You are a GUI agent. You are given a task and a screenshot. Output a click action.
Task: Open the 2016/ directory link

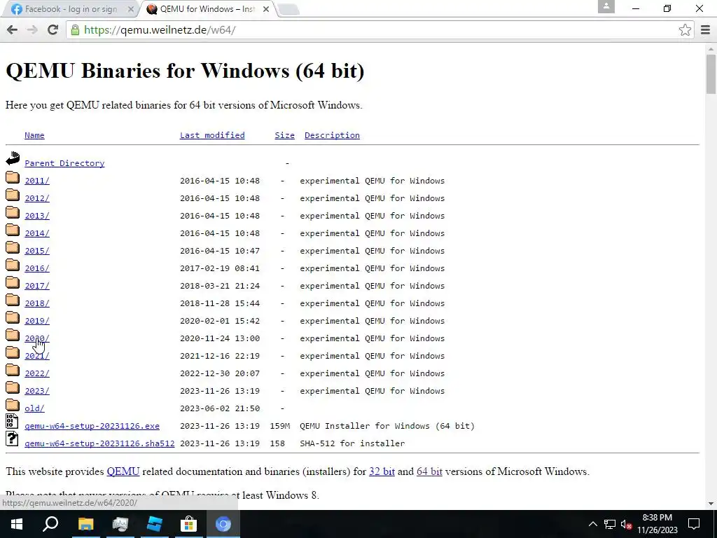37,268
